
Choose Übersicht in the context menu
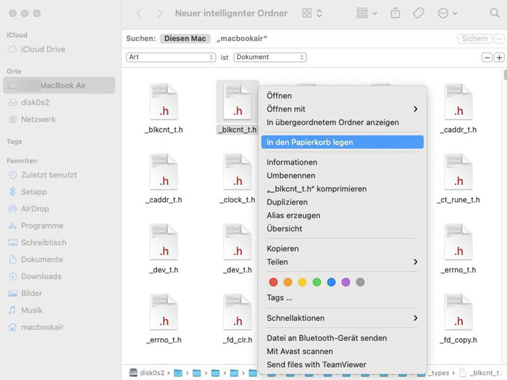(342, 228)
